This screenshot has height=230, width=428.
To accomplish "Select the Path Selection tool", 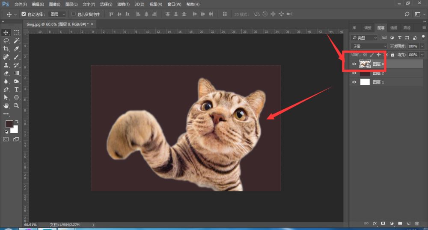I will coord(6,97).
